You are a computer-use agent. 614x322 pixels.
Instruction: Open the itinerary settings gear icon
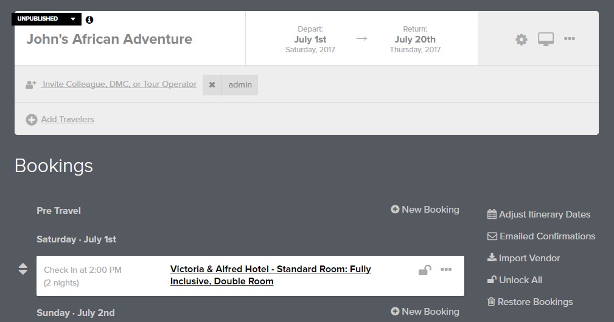coord(522,39)
